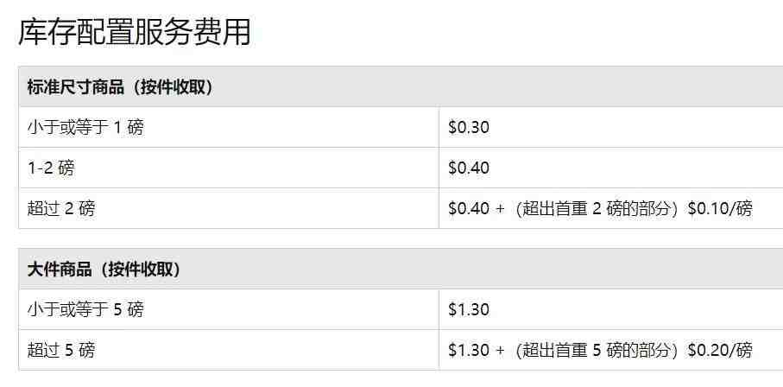Click 按件收取 in the oversize header
The height and width of the screenshot is (387, 783).
(x=140, y=270)
